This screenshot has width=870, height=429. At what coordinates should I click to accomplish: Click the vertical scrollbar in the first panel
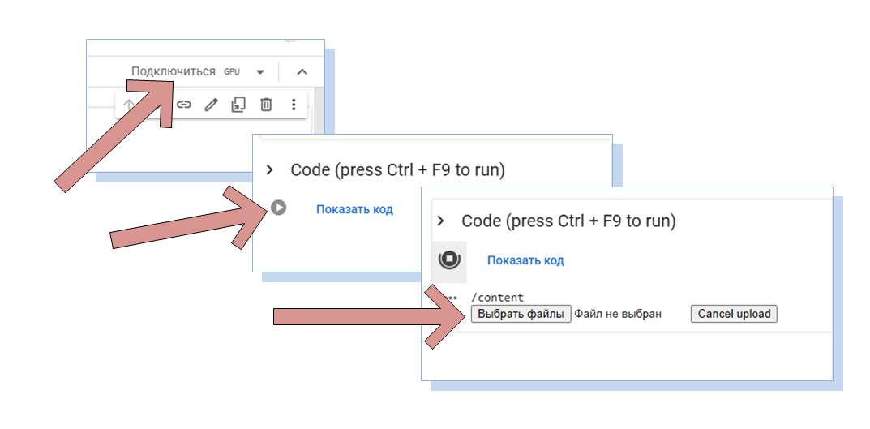point(319,110)
